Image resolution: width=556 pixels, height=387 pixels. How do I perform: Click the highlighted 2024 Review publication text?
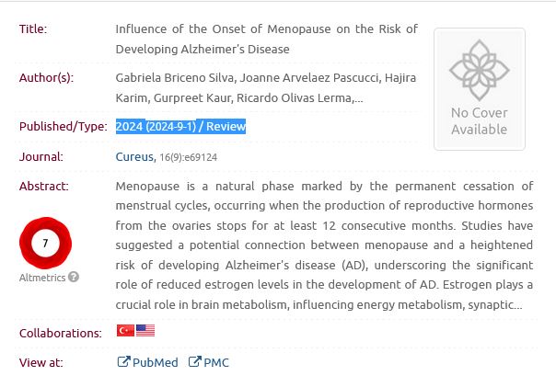pyautogui.click(x=180, y=127)
